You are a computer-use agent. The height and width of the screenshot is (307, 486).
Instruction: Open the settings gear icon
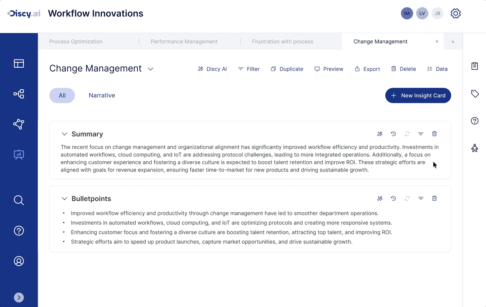pos(456,14)
